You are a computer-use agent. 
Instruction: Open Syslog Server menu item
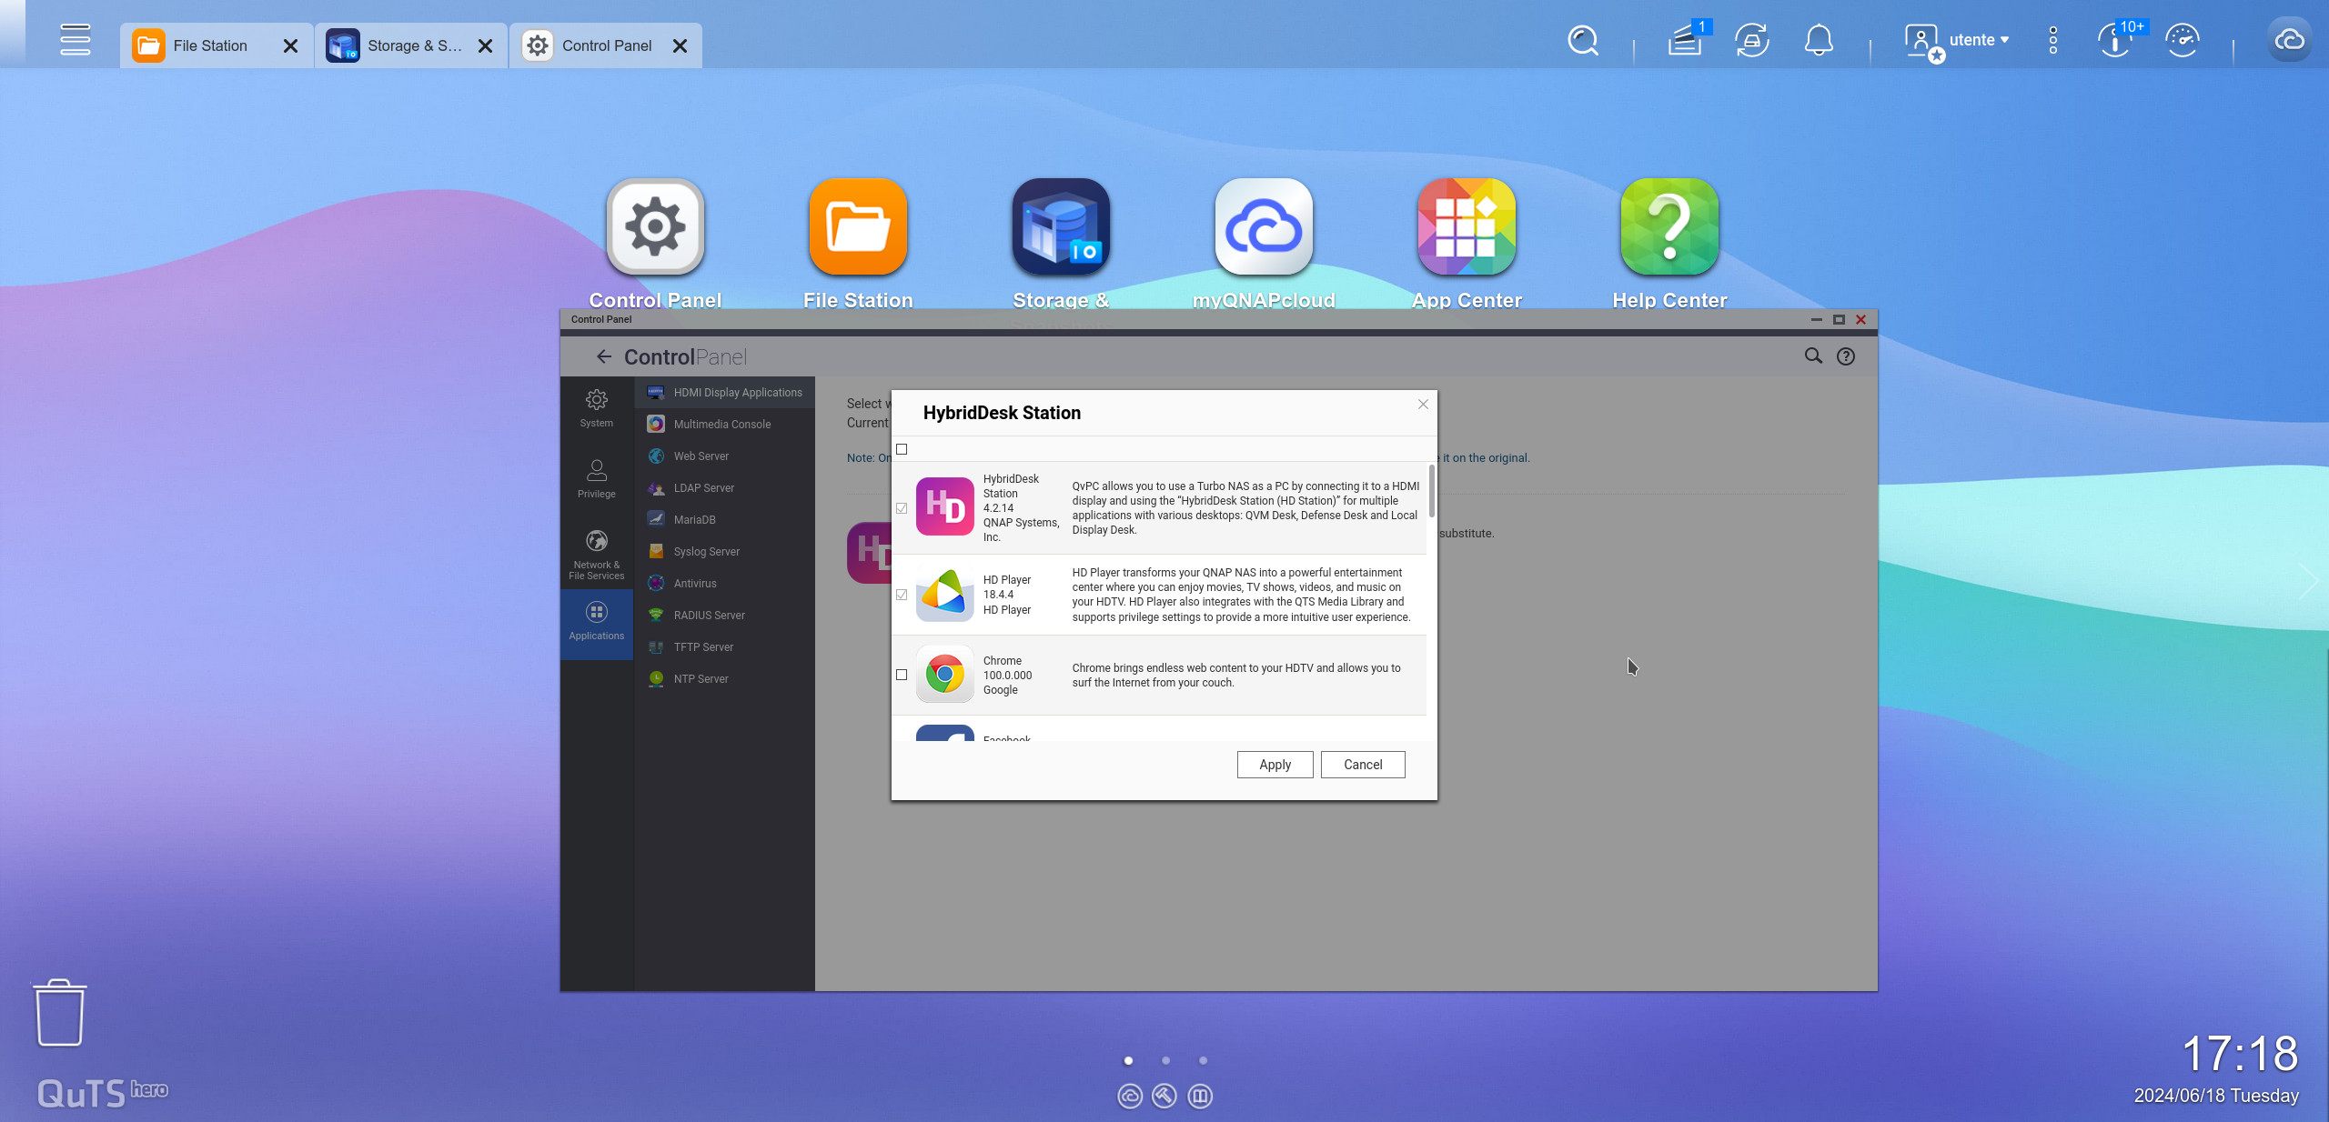click(724, 552)
